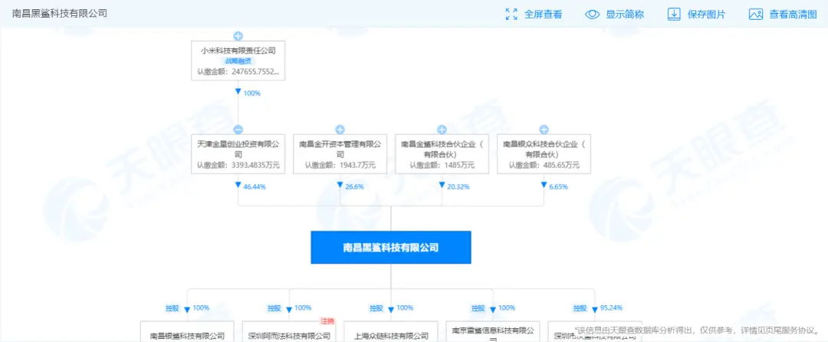Click the 6.65% shareholding label
828x342 pixels.
point(559,186)
